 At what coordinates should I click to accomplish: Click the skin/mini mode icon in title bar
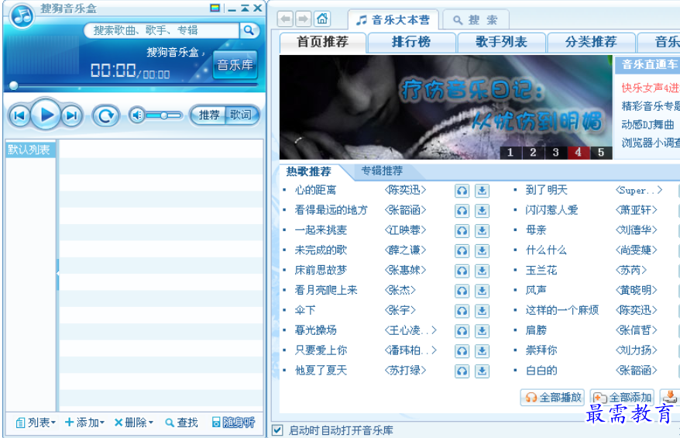215,8
